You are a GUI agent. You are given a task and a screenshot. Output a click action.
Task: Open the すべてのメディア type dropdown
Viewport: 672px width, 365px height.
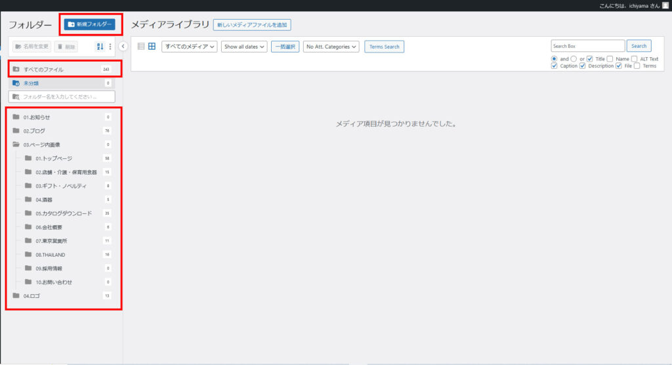tap(190, 47)
